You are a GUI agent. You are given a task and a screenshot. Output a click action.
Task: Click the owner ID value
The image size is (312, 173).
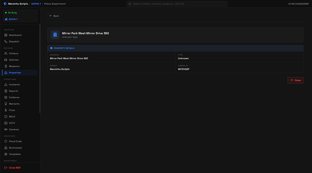pos(184,69)
